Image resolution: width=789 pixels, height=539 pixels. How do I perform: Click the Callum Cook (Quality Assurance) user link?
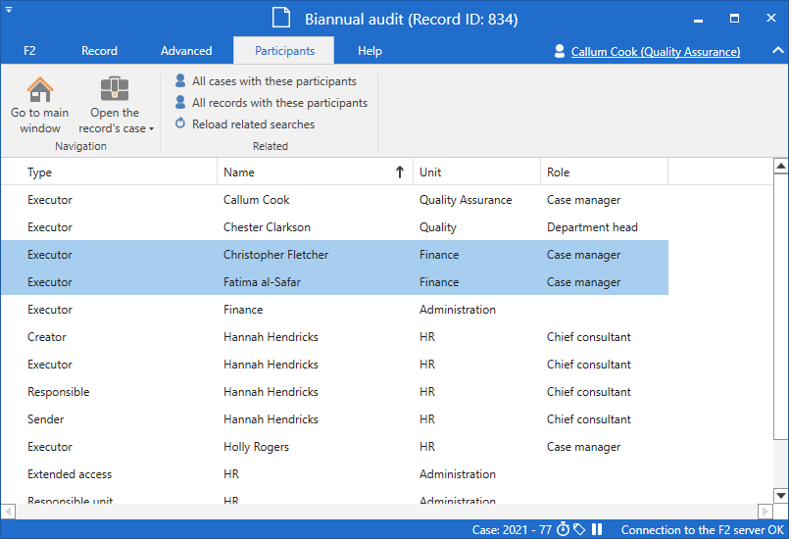(x=655, y=52)
